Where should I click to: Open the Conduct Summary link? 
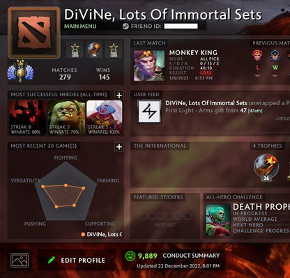click(191, 256)
